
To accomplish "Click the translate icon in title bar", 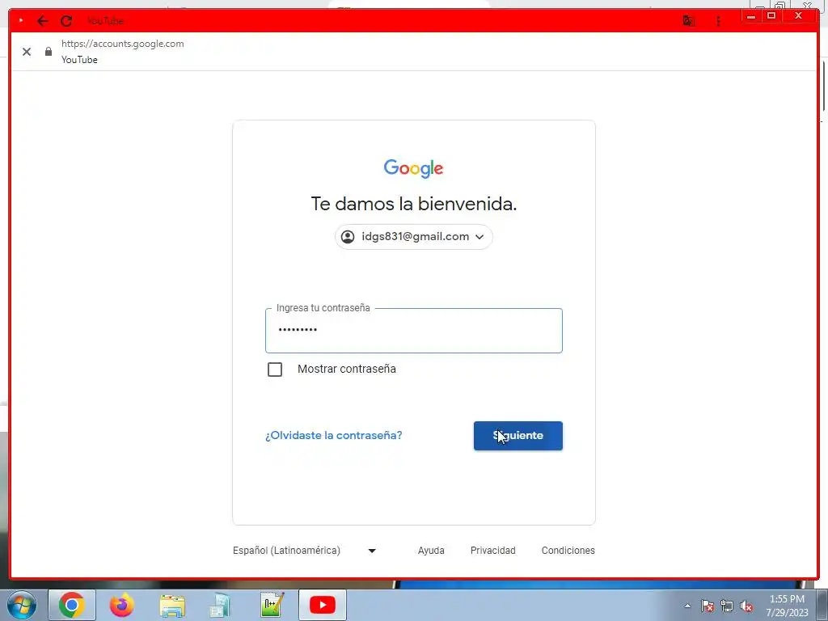I will coord(689,21).
